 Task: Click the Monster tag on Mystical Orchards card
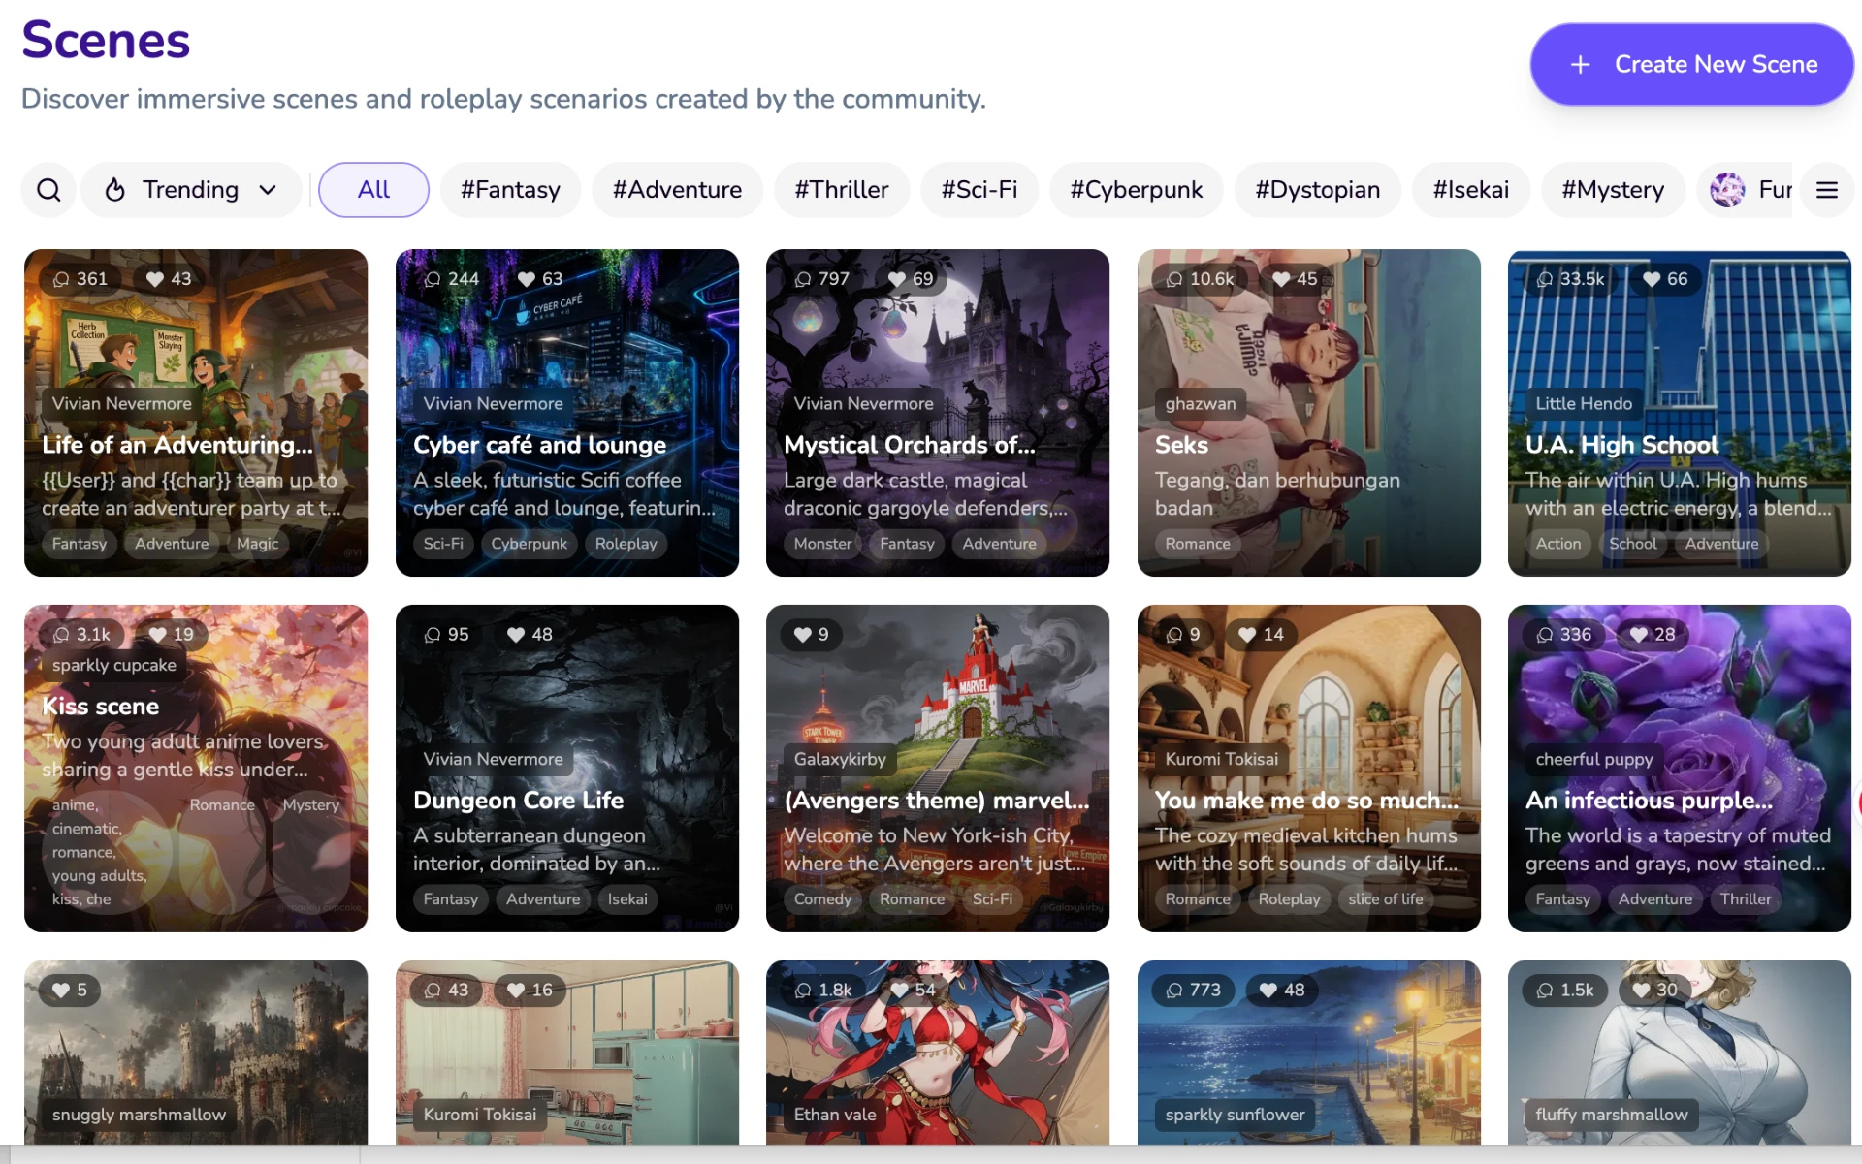click(x=822, y=544)
